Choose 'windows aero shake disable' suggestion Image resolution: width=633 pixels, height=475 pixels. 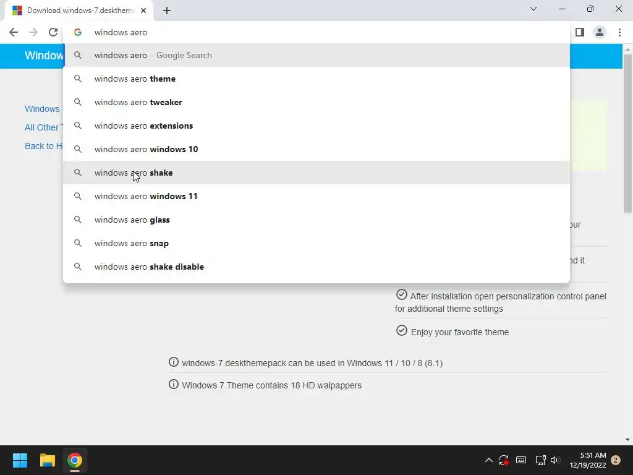click(316, 267)
